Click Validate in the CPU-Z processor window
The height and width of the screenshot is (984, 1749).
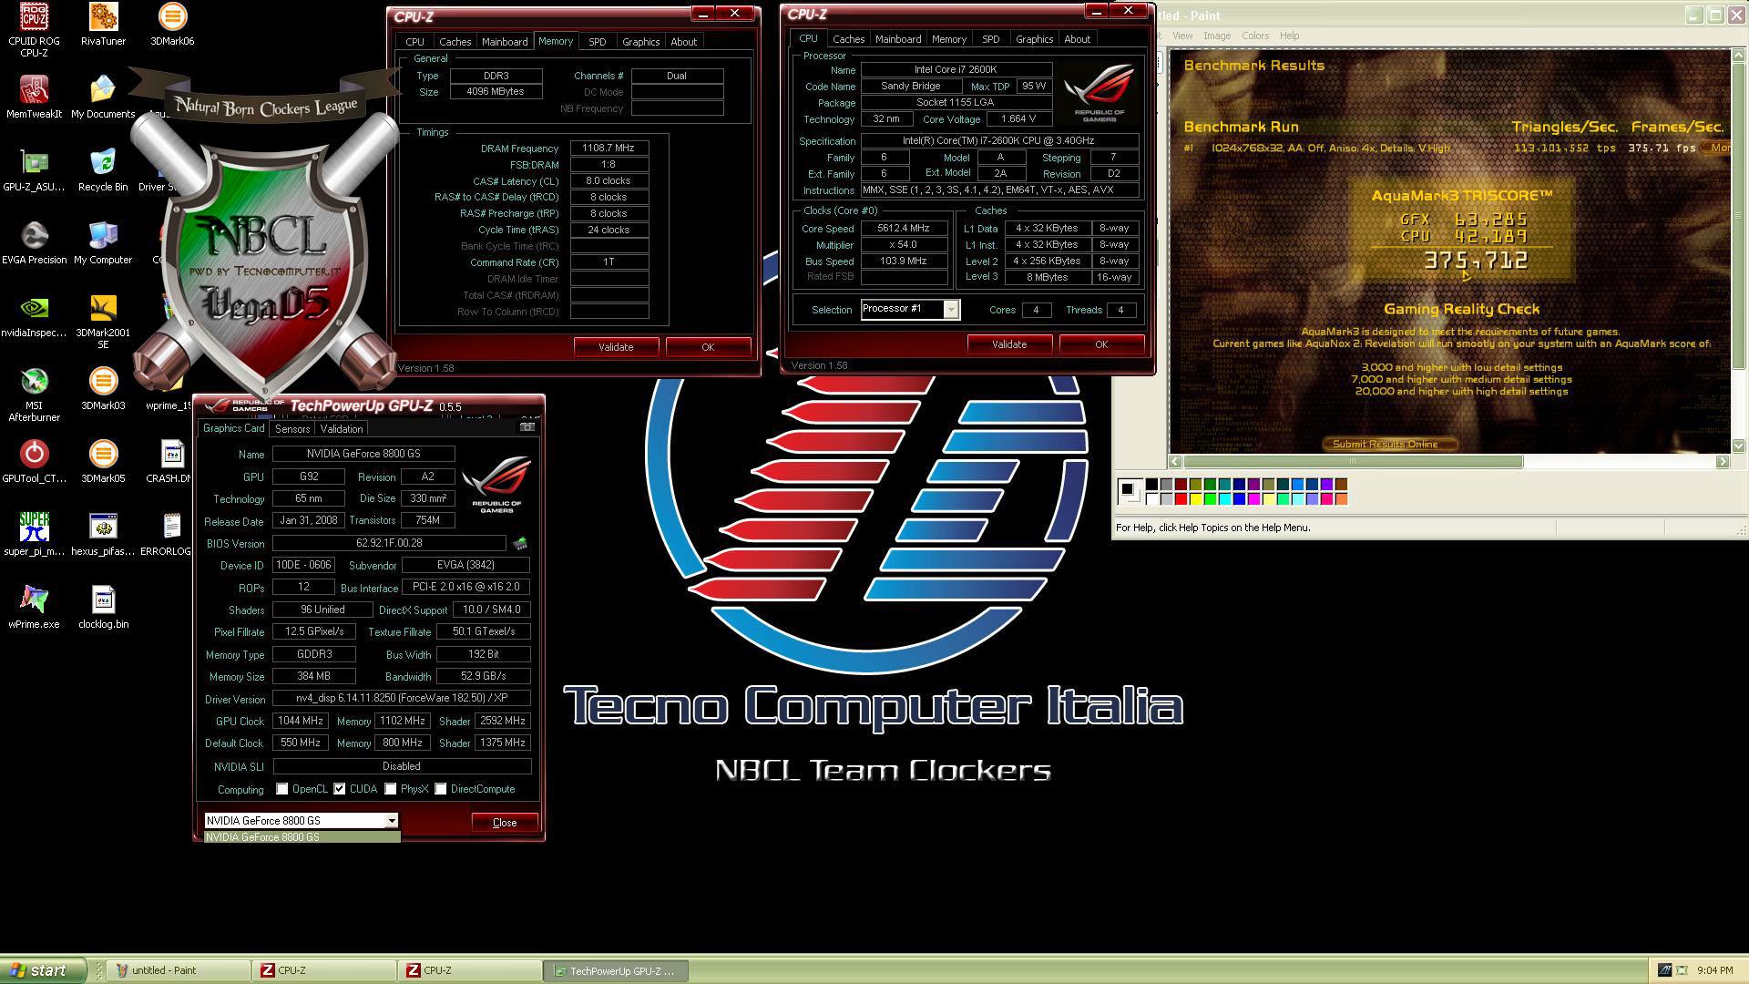(x=1009, y=344)
